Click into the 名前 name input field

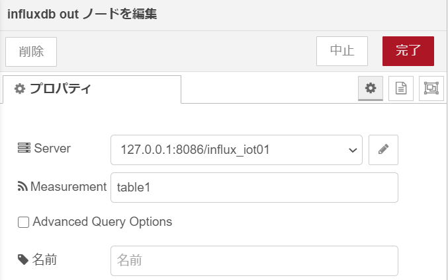click(254, 261)
